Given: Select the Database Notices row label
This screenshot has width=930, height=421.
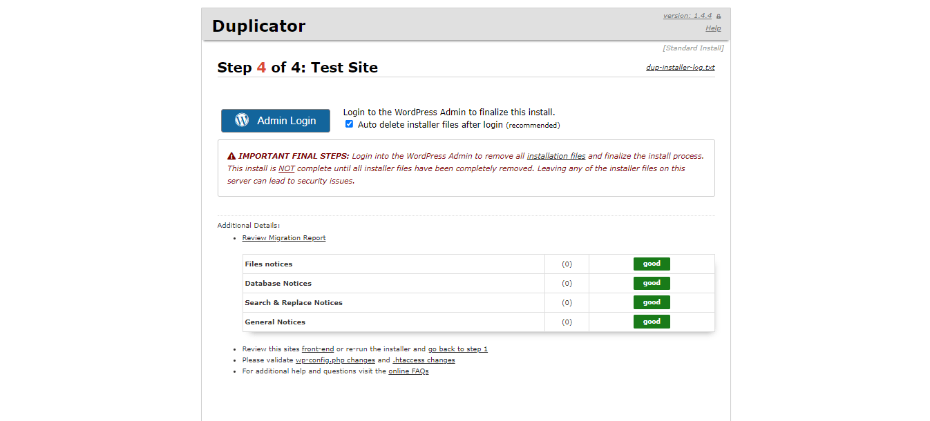Looking at the screenshot, I should pos(278,284).
